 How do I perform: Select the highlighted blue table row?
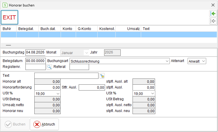click(x=109, y=35)
